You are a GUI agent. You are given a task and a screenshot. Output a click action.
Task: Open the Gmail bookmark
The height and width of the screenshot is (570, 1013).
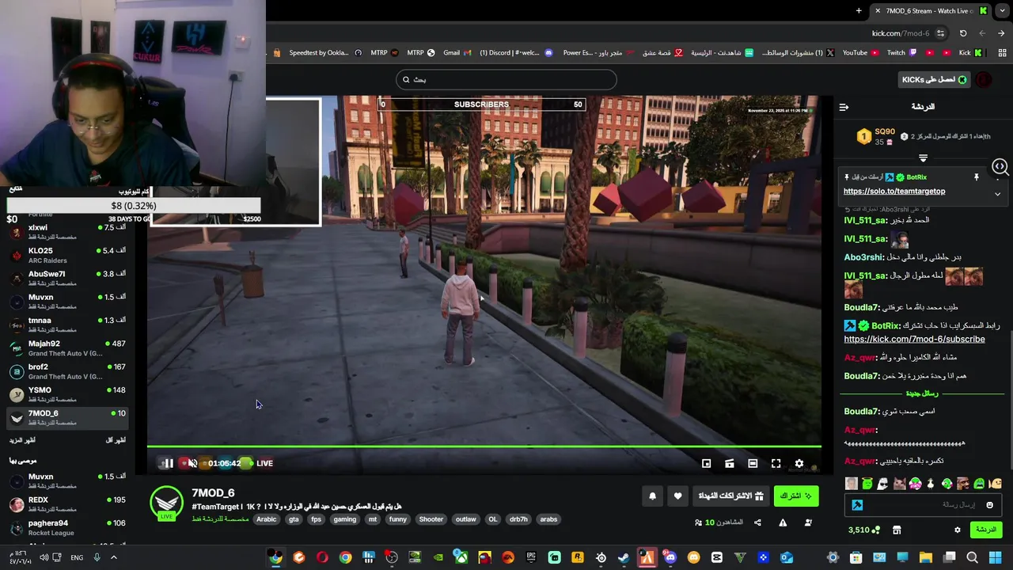coord(456,53)
